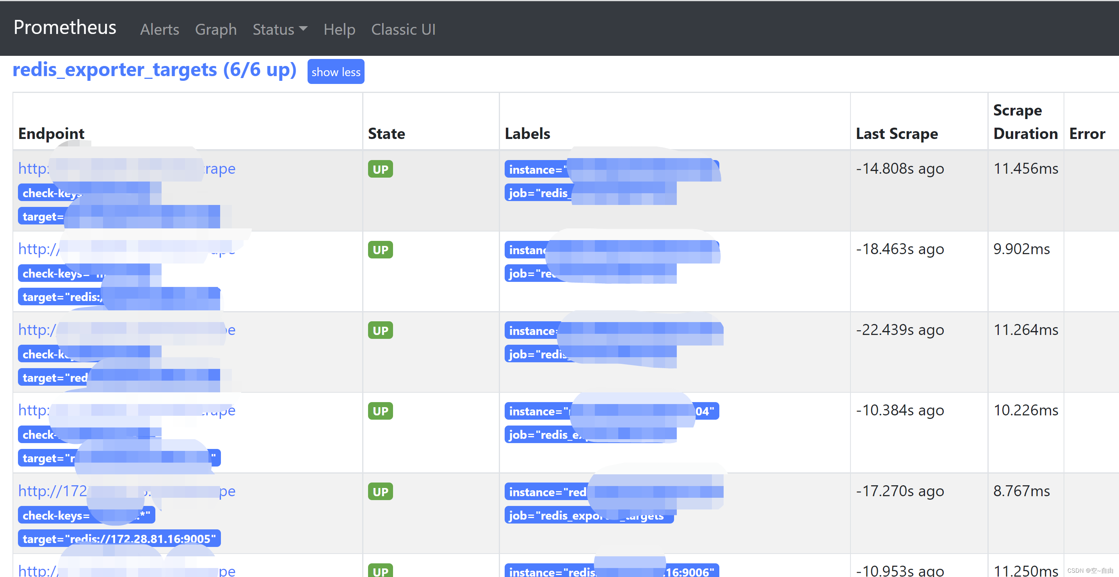Screen dimensions: 1119x577
Task: Click the Last Scrape column header
Action: click(x=896, y=134)
